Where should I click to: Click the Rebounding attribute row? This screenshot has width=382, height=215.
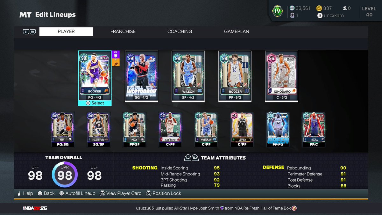click(316, 168)
